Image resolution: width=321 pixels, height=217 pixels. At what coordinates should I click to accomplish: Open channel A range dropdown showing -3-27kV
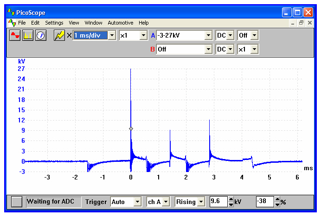[208, 35]
